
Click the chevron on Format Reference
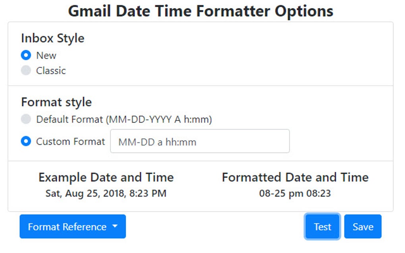[115, 226]
